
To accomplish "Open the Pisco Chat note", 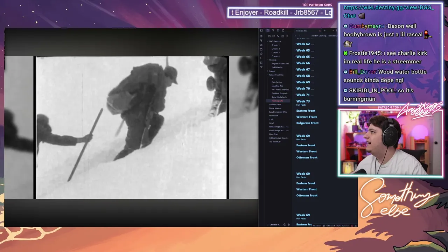I will pos(273,134).
